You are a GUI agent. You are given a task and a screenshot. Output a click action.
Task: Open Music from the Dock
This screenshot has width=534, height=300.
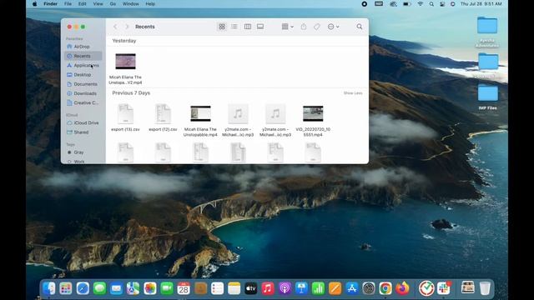(268, 288)
